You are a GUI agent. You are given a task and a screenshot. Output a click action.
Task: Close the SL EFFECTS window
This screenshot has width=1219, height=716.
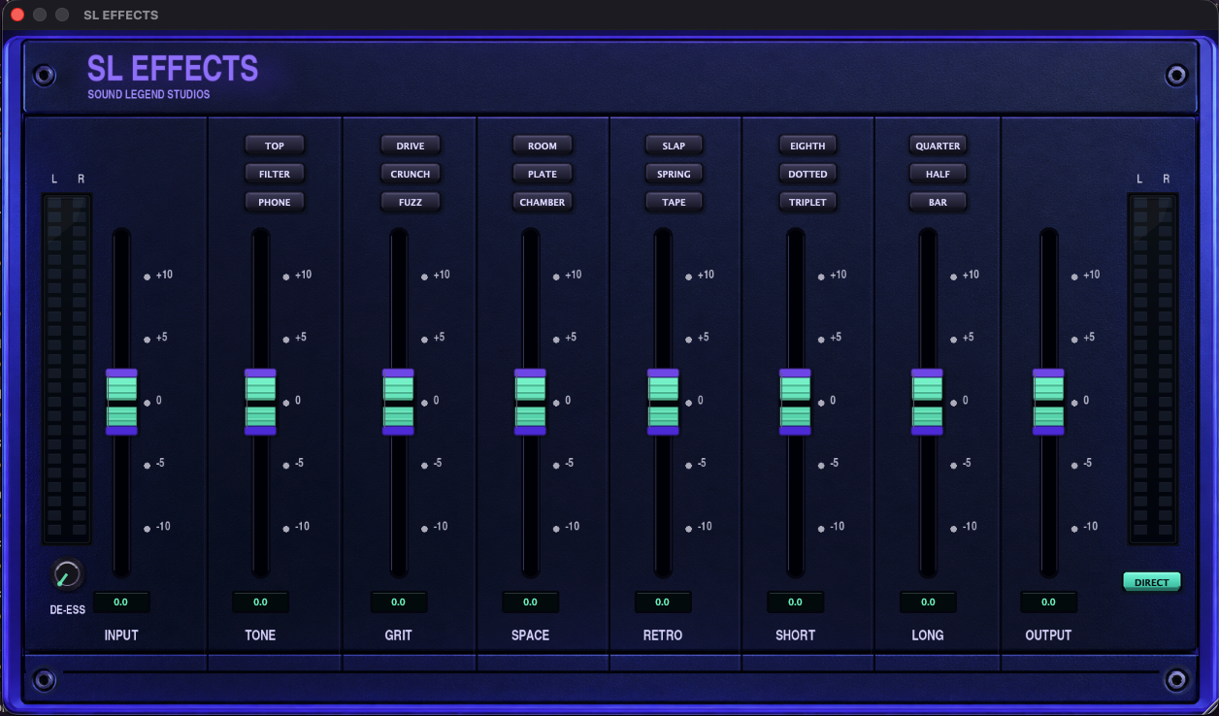pos(17,15)
